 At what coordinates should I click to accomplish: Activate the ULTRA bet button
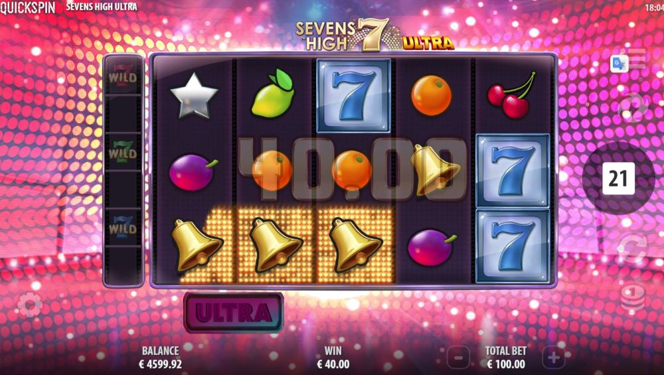(233, 313)
